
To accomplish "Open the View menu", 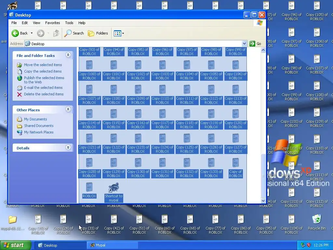I will (x=36, y=23).
